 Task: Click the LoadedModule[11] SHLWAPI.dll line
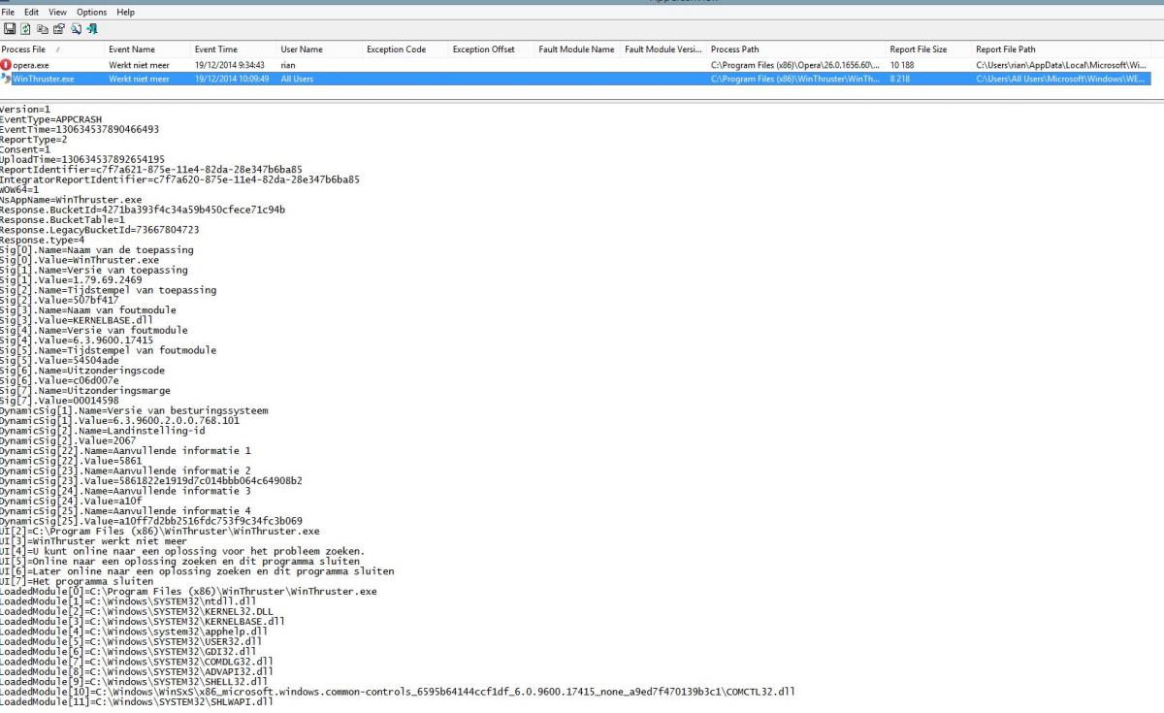point(137,700)
